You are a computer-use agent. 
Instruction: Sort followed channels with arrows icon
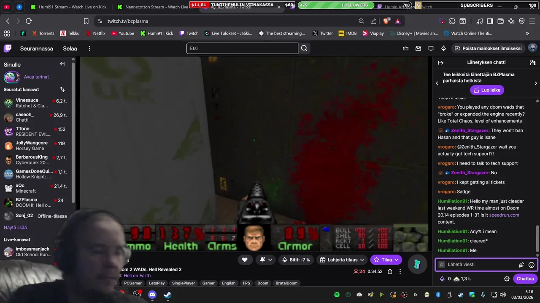(62, 90)
